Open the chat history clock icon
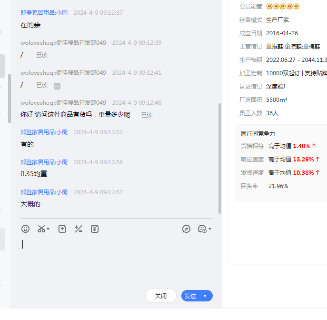This screenshot has width=327, height=320. coord(202,229)
